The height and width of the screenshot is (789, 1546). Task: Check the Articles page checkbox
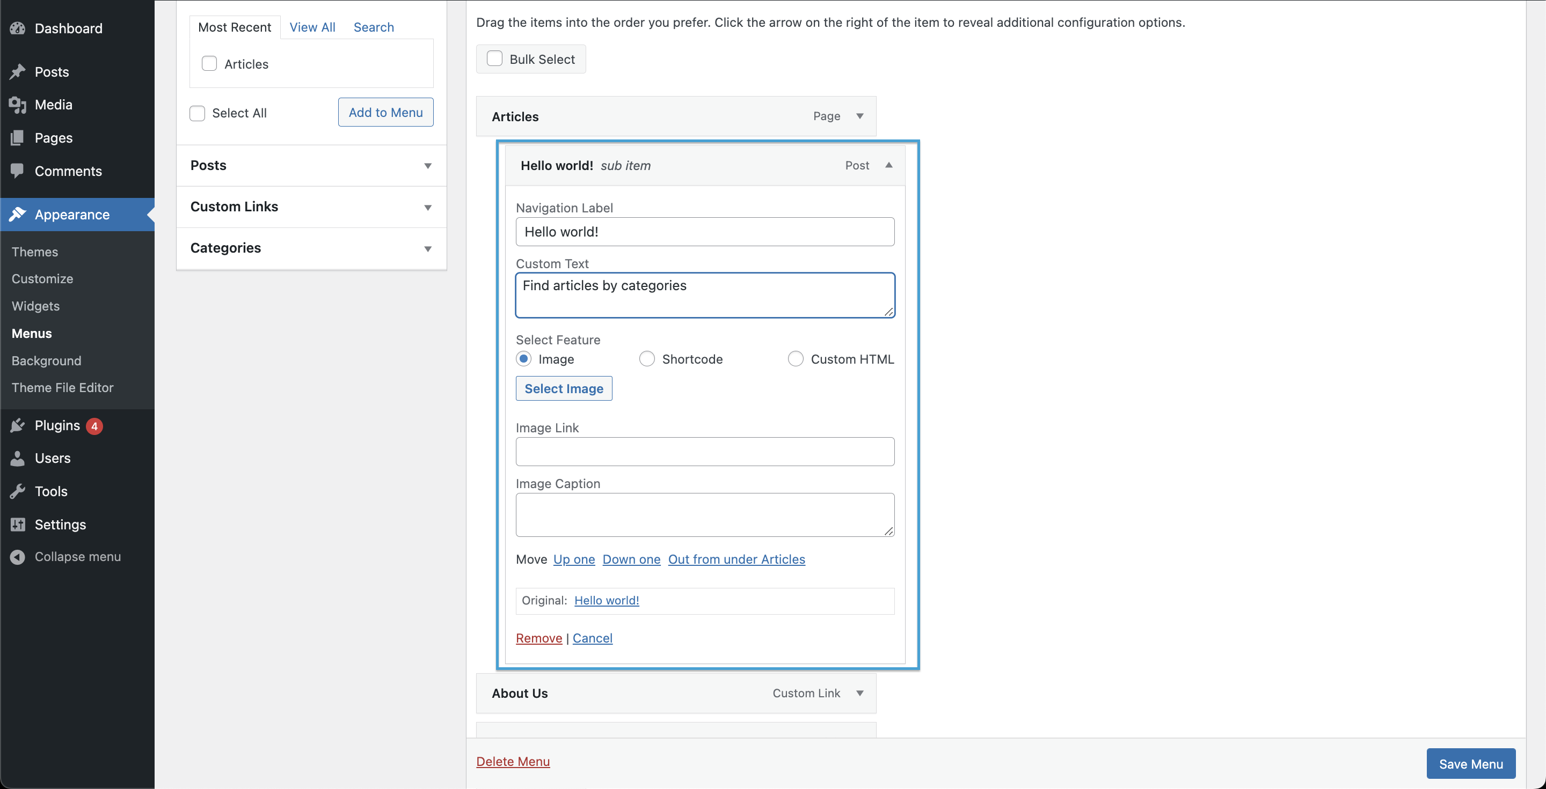tap(209, 63)
